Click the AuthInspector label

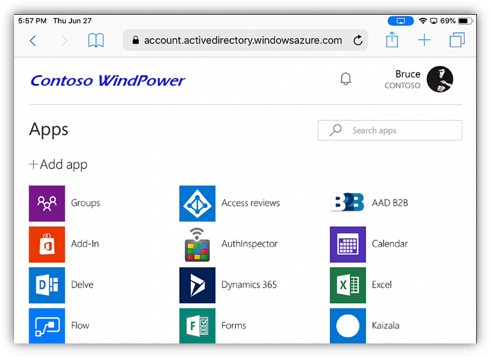[250, 244]
